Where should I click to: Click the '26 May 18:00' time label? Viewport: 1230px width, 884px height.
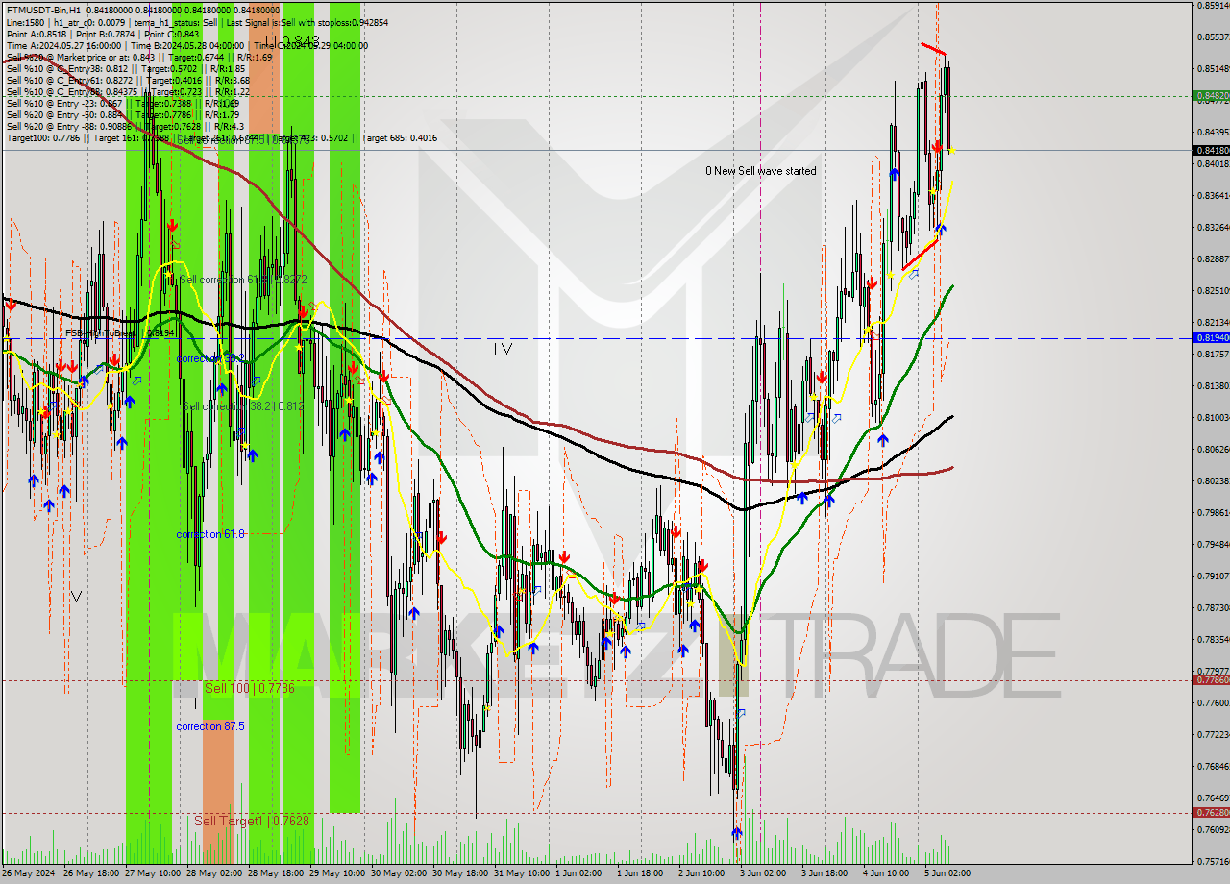coord(91,873)
